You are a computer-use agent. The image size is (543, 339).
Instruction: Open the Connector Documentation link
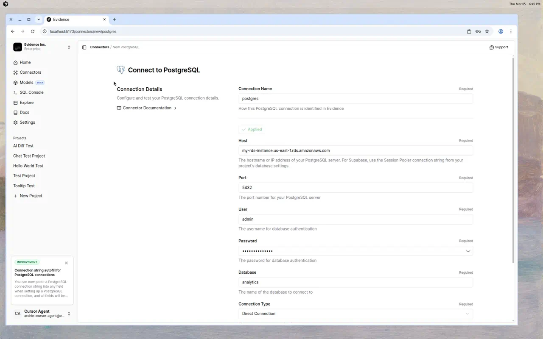[146, 108]
